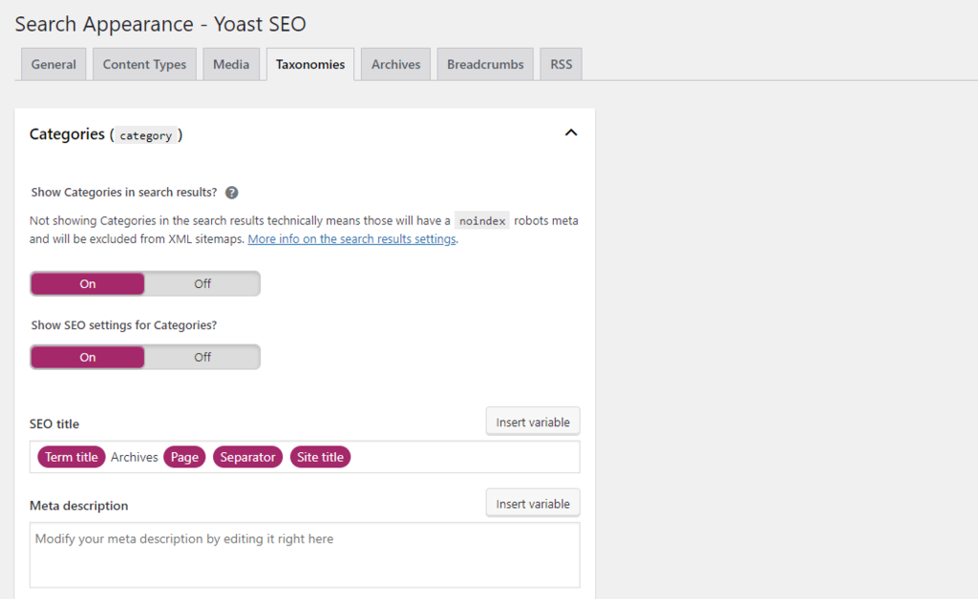Select the Term title variable tag
Image resolution: width=978 pixels, height=599 pixels.
pos(71,457)
